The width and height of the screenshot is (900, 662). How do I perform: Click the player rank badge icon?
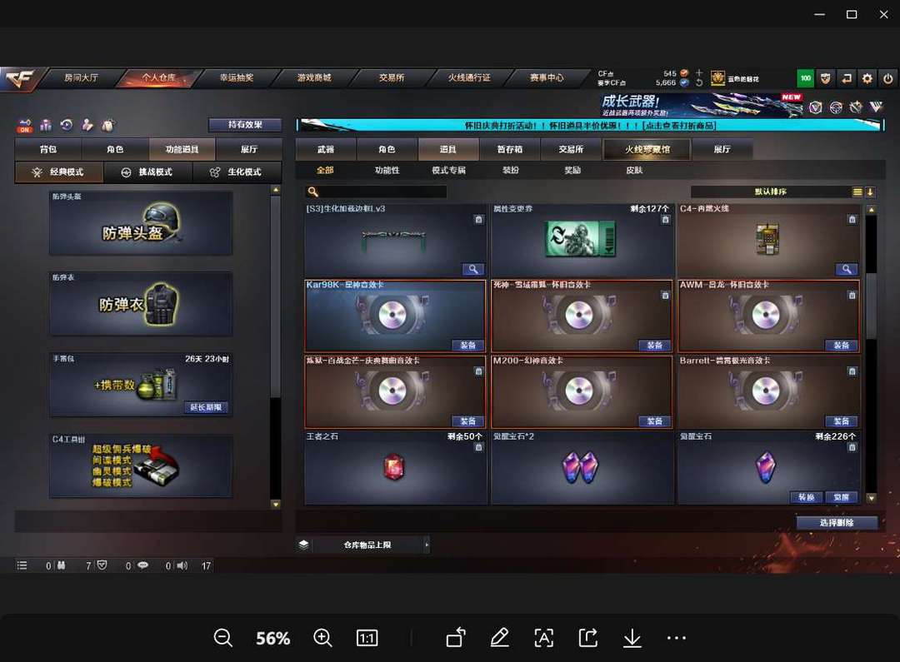(x=717, y=78)
